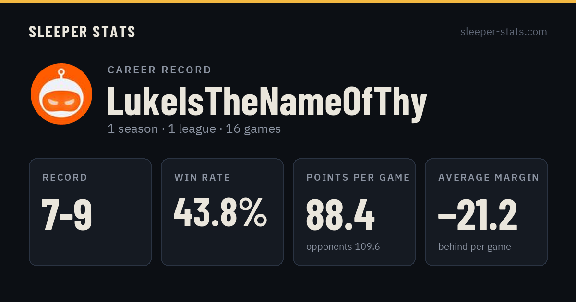Click the behind per game caption
576x302 pixels.
pyautogui.click(x=474, y=247)
